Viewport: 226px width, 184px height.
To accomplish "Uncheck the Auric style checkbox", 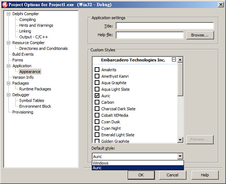I will (x=97, y=96).
